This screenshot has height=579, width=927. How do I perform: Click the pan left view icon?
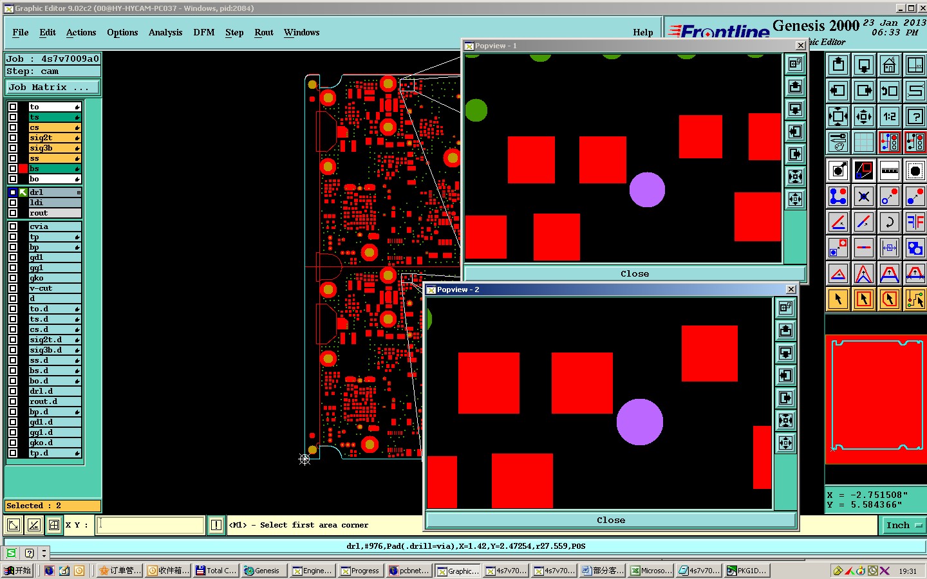point(838,91)
